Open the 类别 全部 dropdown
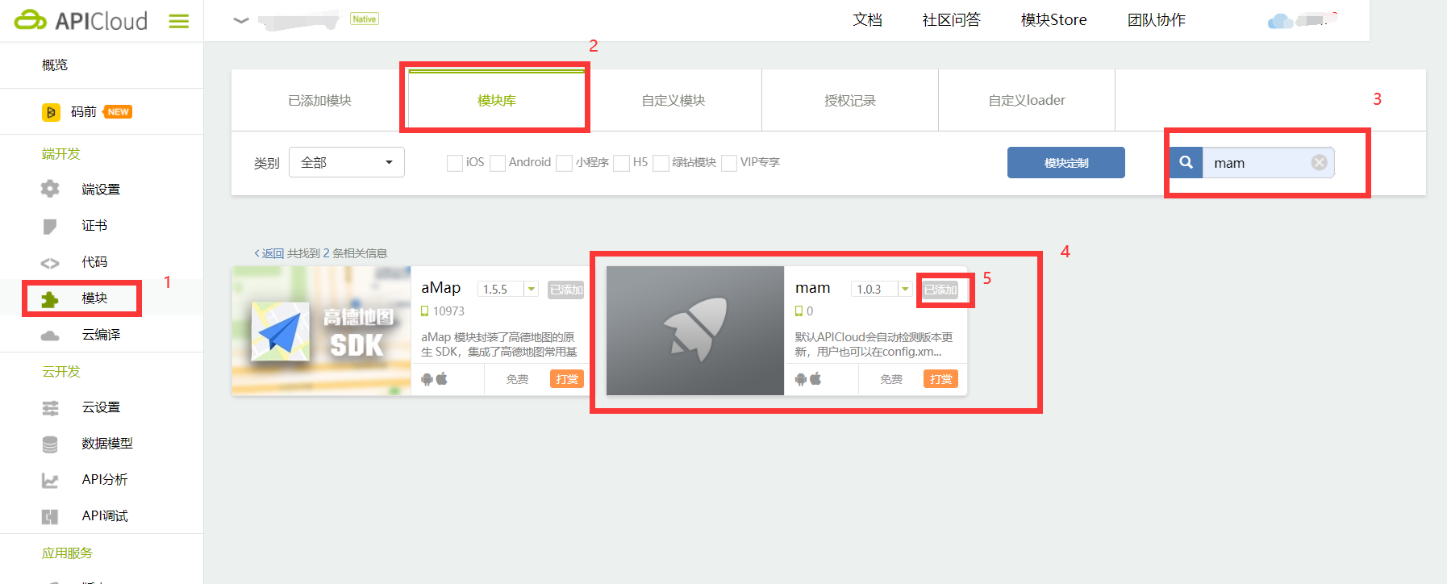Image resolution: width=1447 pixels, height=584 pixels. (347, 162)
